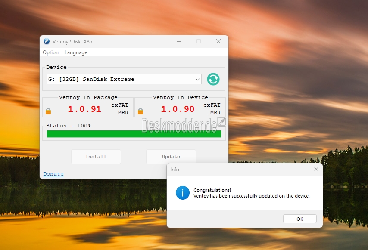
Task: Click the Info dialog title text
Action: coord(175,170)
